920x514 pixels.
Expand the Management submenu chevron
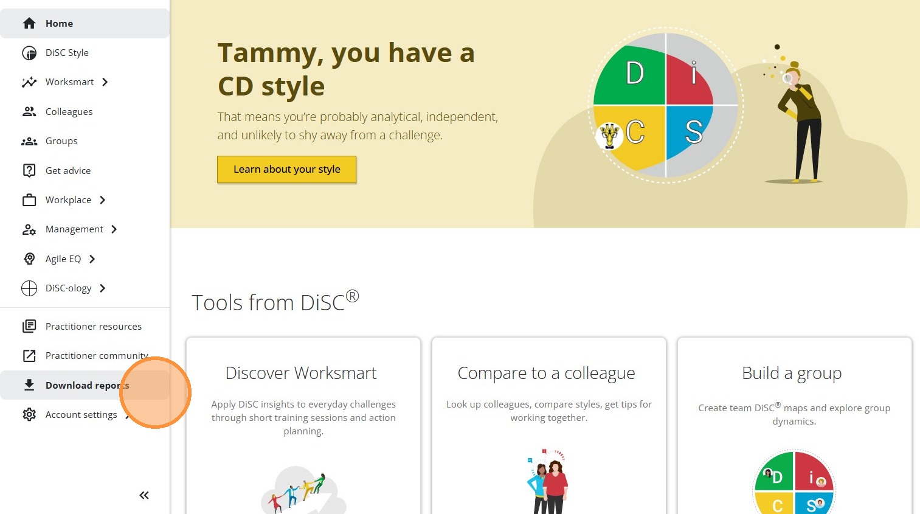click(114, 229)
